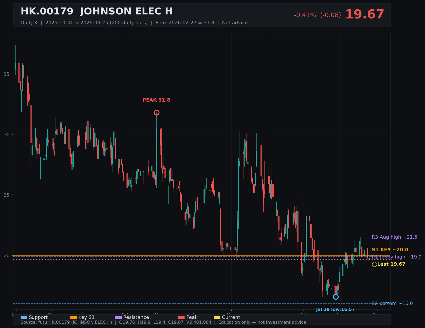
Task: Click the 'PEAK 31.8' annotation
Action: 156,100
